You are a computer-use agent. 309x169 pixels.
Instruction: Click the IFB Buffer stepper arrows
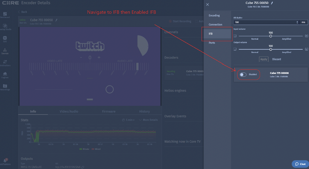297,22
